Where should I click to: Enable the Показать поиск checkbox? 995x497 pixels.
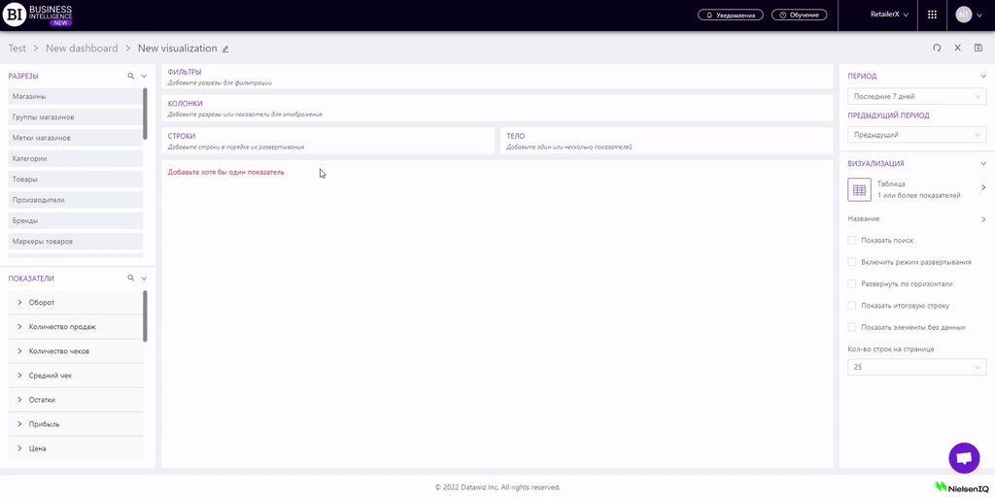click(x=852, y=240)
